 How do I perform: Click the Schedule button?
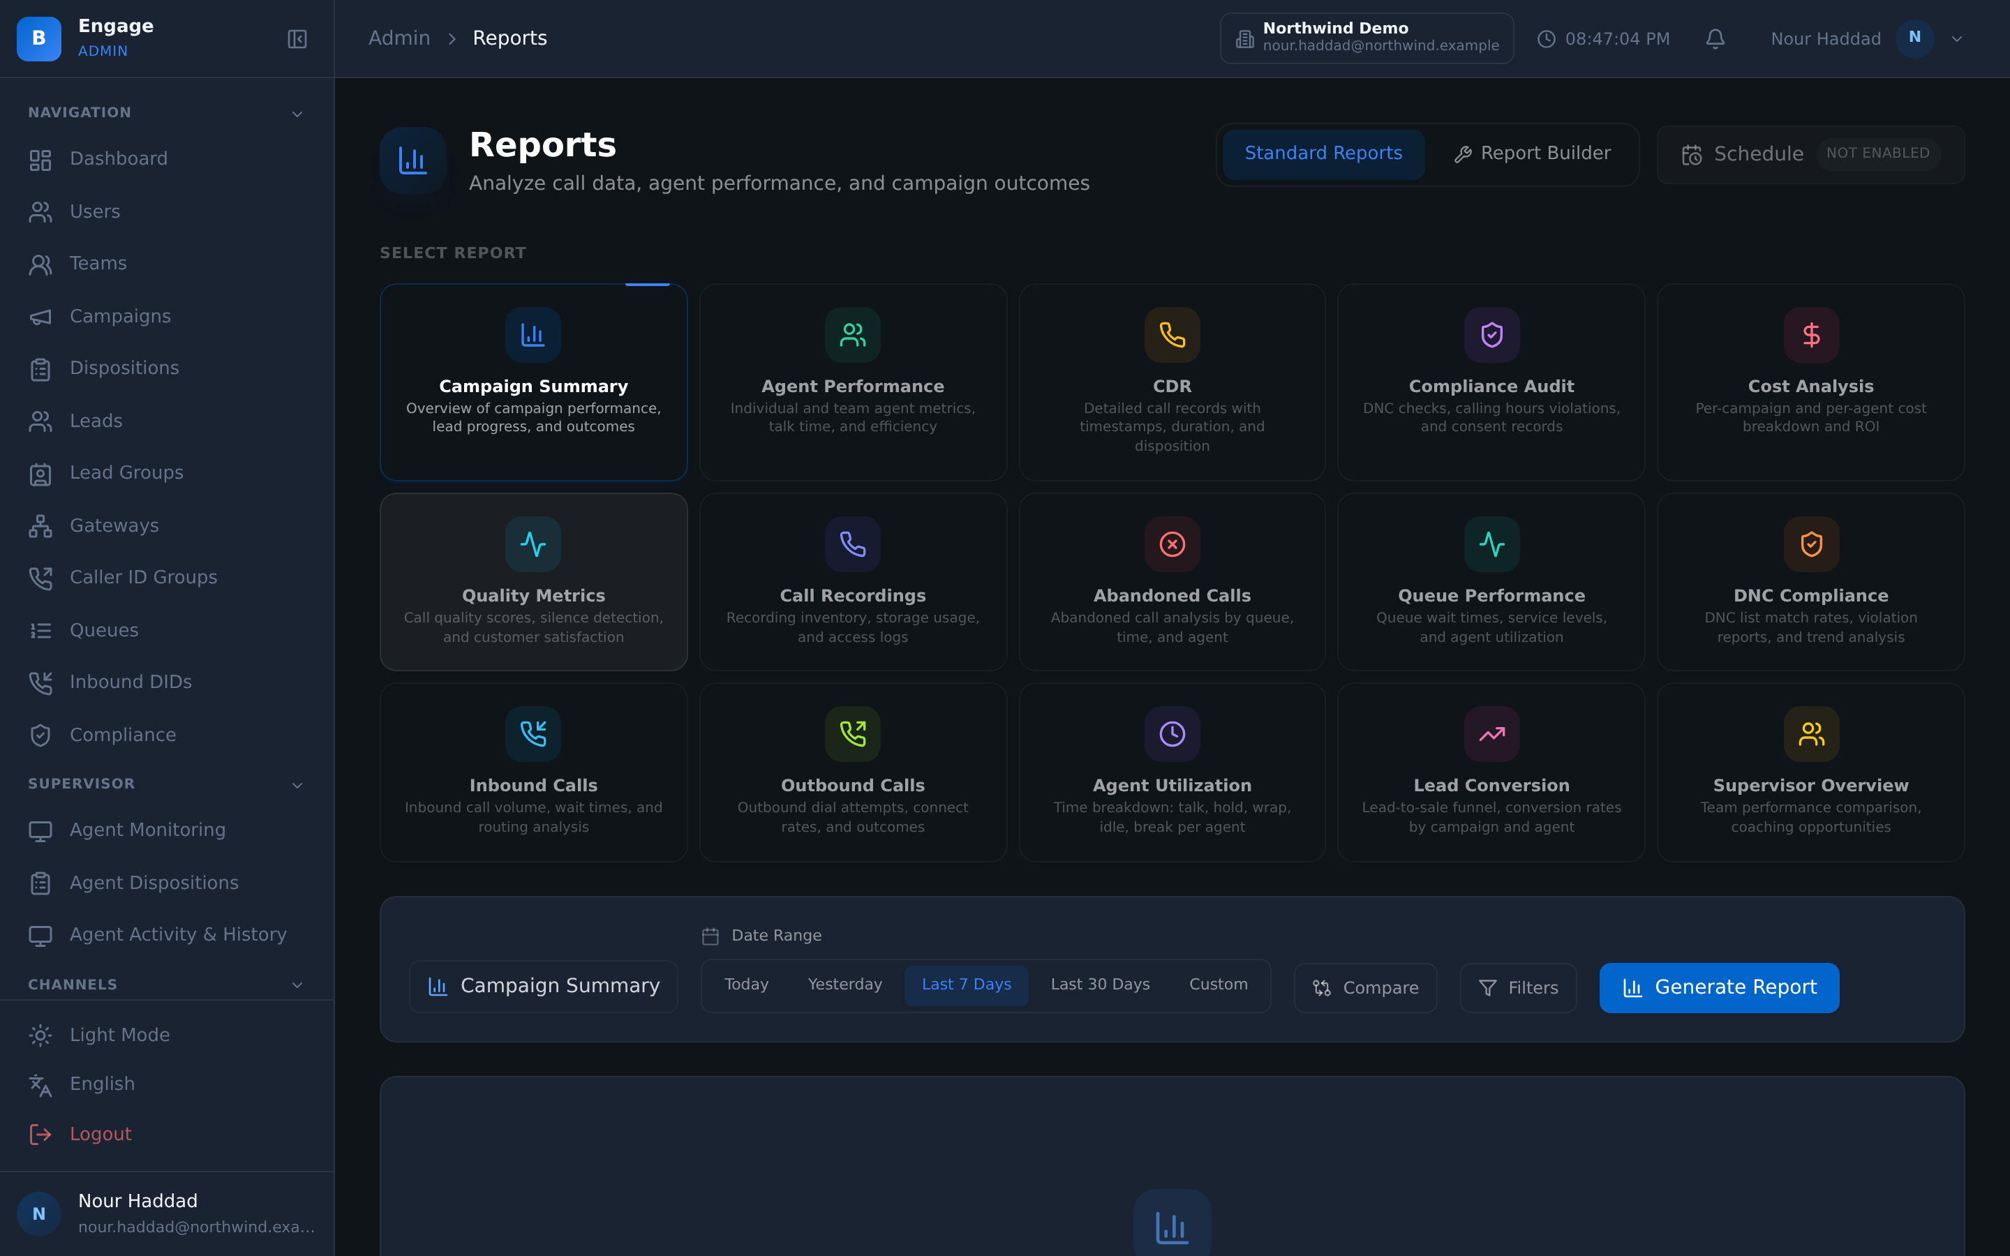click(1810, 154)
